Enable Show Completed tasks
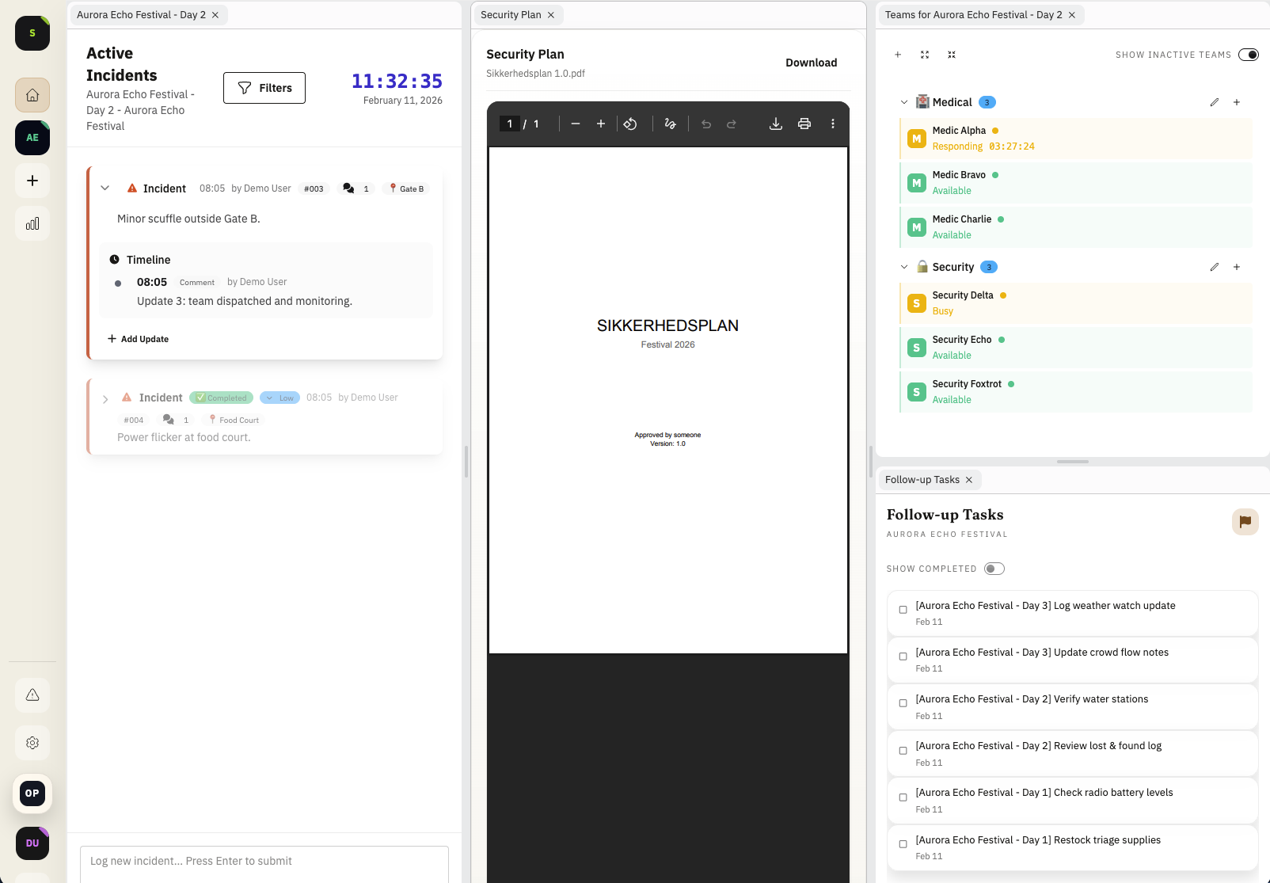This screenshot has height=883, width=1270. coord(994,568)
